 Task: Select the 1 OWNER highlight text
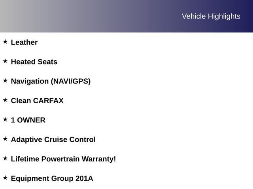(x=28, y=120)
